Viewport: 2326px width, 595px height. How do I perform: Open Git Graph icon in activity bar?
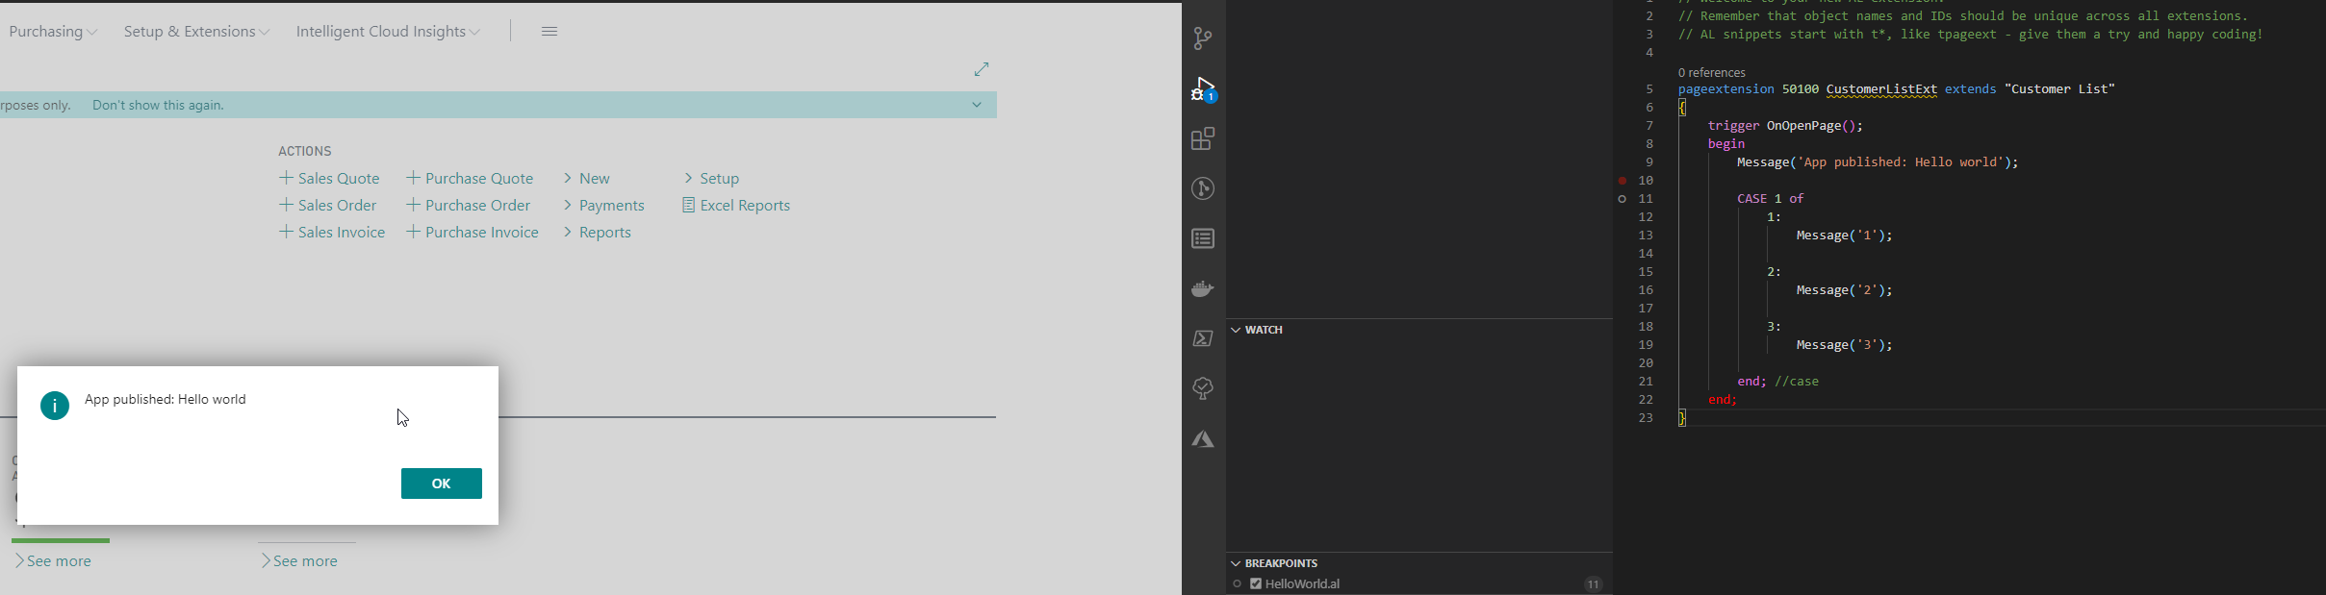(x=1203, y=188)
